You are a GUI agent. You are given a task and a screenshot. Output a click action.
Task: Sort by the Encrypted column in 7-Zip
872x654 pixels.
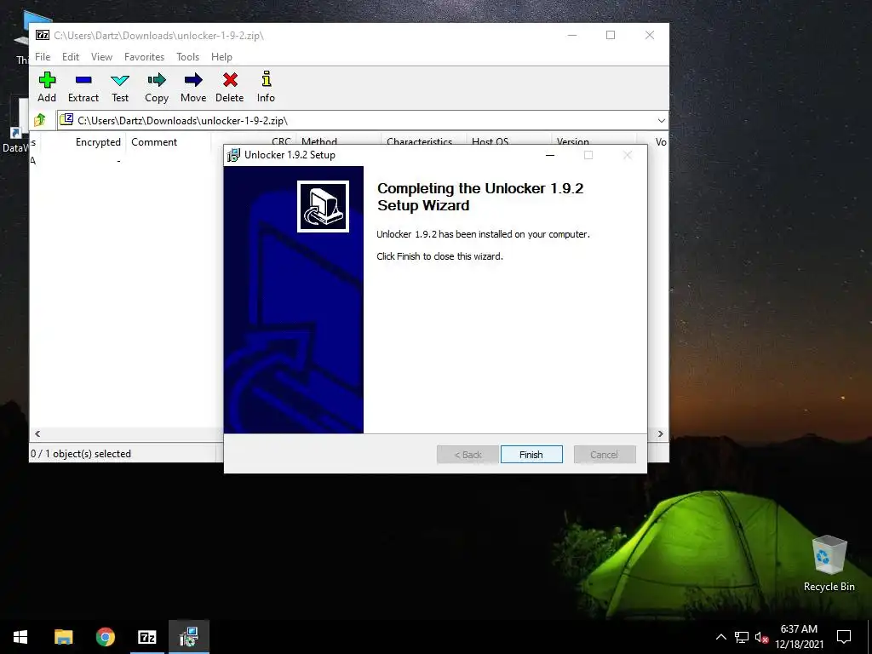coord(84,142)
